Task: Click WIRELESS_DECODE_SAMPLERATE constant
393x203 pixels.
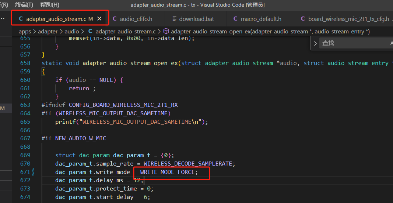Action: (x=188, y=164)
